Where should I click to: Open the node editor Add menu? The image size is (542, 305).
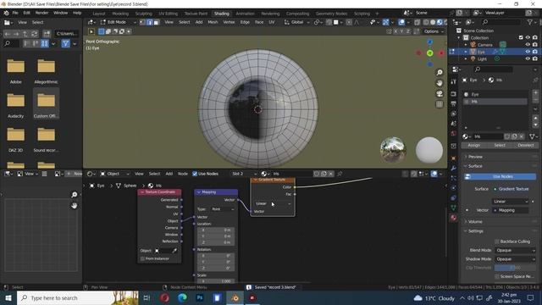[169, 174]
